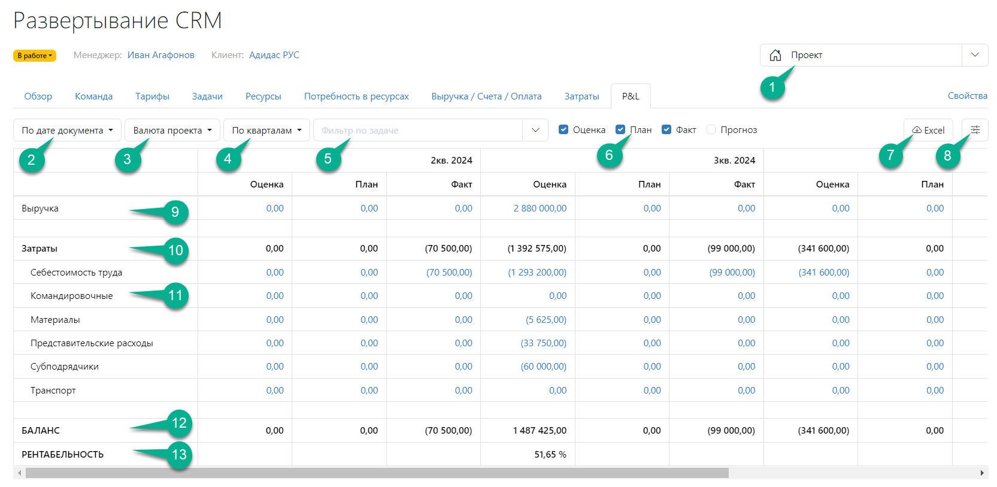The width and height of the screenshot is (997, 487).
Task: Click the Представительские расходы row label
Action: pyautogui.click(x=92, y=343)
